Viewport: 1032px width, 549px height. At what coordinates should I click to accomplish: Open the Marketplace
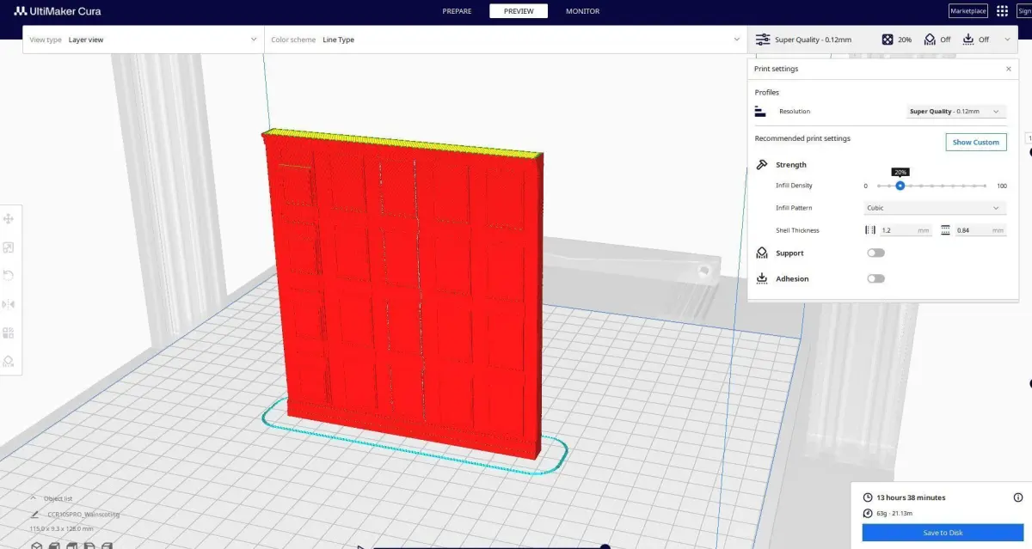coord(967,11)
